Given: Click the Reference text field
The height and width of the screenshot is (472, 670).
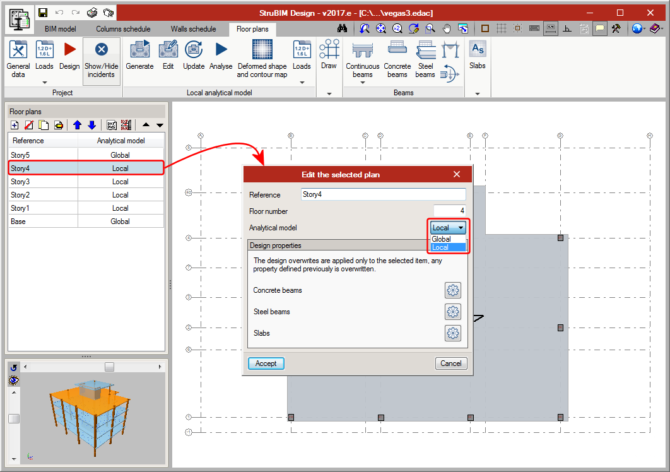Looking at the screenshot, I should click(x=383, y=194).
